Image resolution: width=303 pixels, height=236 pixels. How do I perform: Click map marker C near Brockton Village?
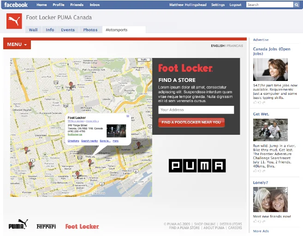pos(30,165)
